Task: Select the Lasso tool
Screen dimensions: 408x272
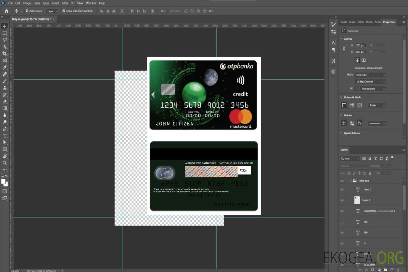Action: coord(5,40)
